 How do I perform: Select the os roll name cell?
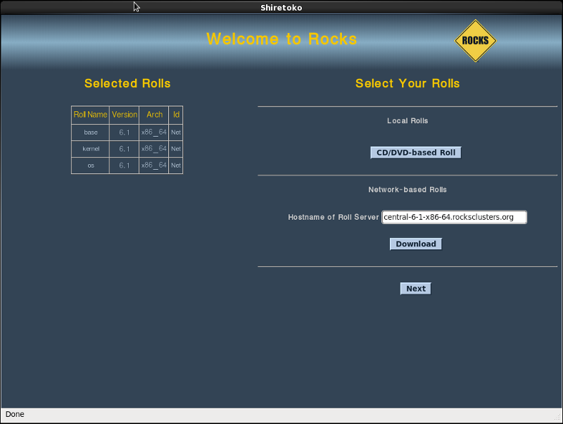pyautogui.click(x=90, y=166)
